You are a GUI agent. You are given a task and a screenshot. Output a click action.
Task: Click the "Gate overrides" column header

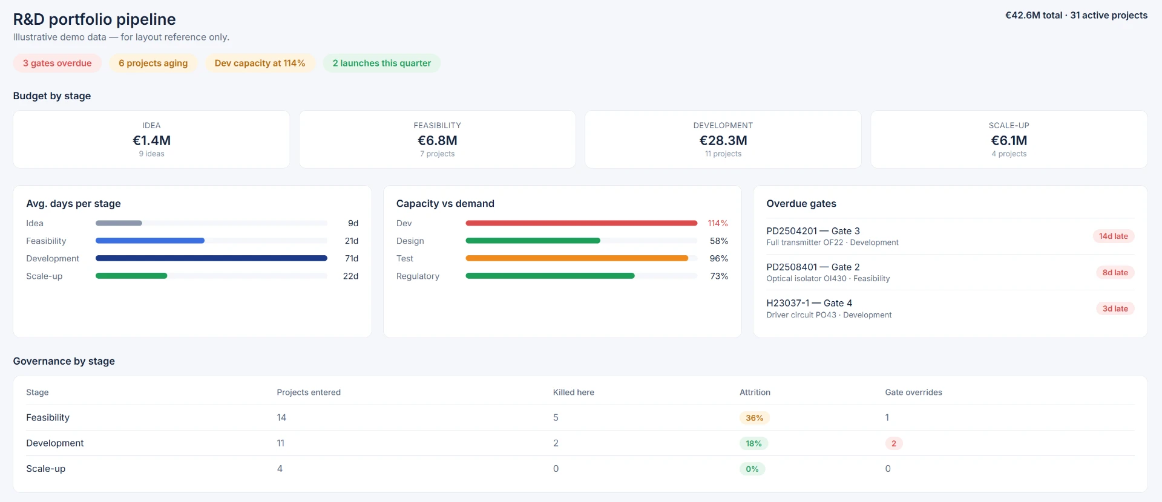click(913, 393)
